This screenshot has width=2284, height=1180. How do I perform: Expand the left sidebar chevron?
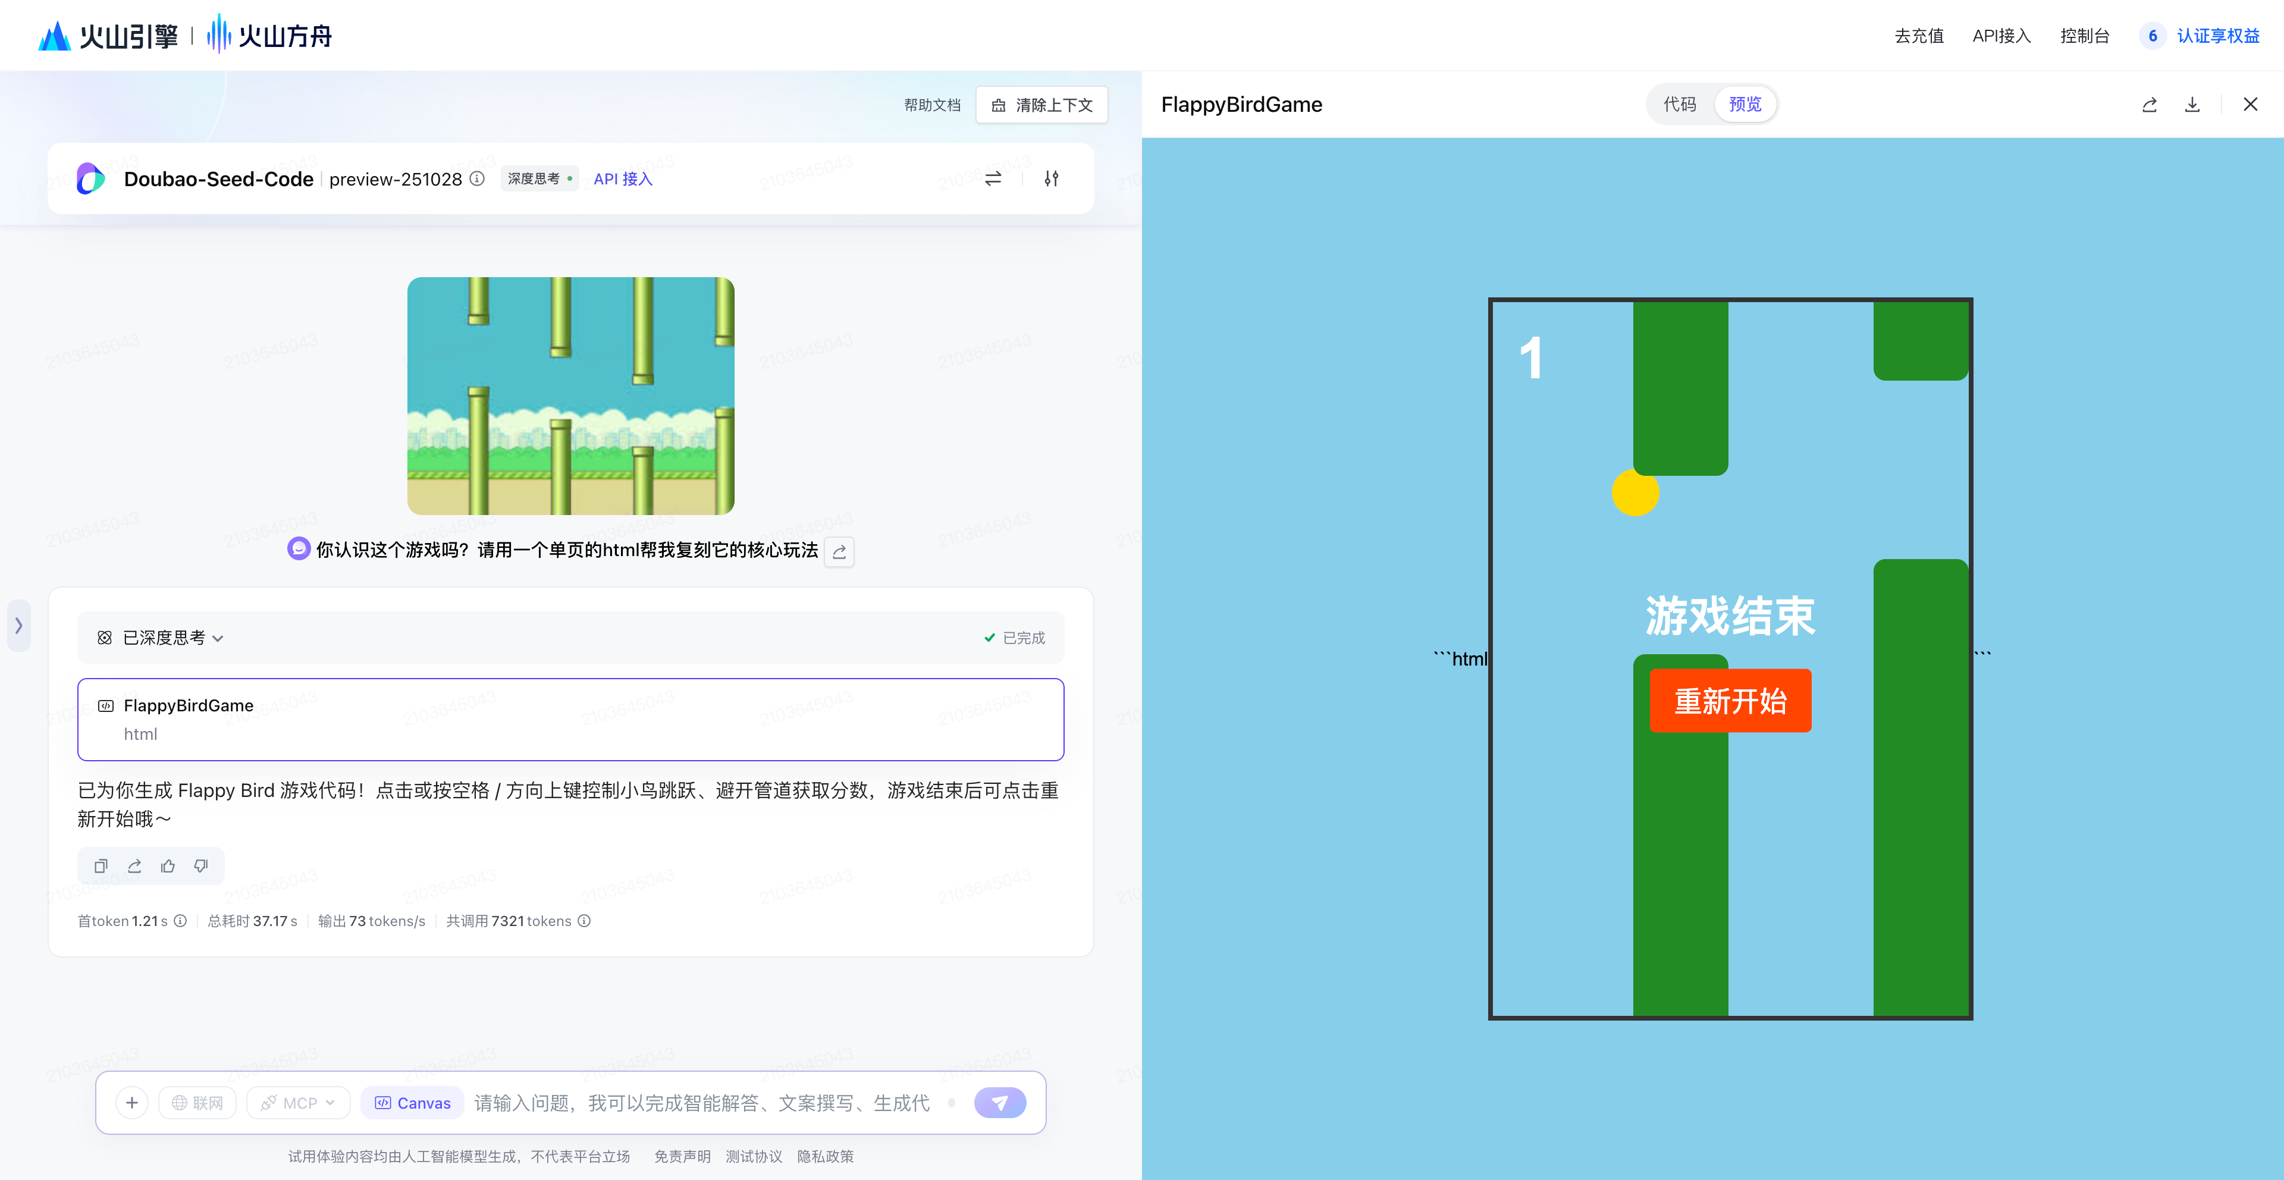coord(18,625)
